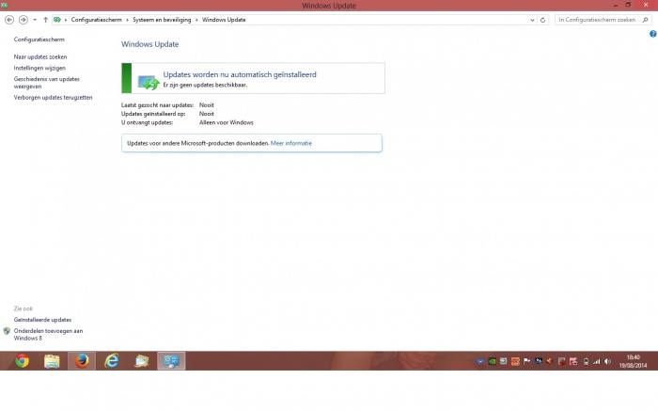658x411 pixels.
Task: Click the update status shield icon
Action: tap(149, 82)
